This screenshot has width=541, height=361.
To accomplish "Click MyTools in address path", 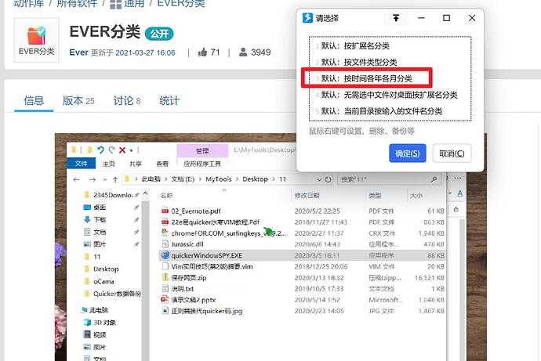I will [219, 179].
